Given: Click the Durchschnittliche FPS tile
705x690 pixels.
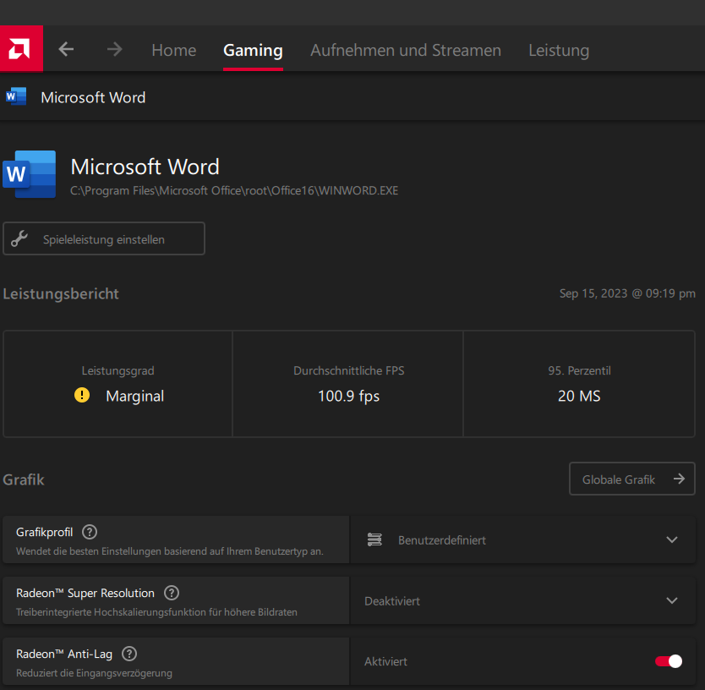Looking at the screenshot, I should 347,384.
